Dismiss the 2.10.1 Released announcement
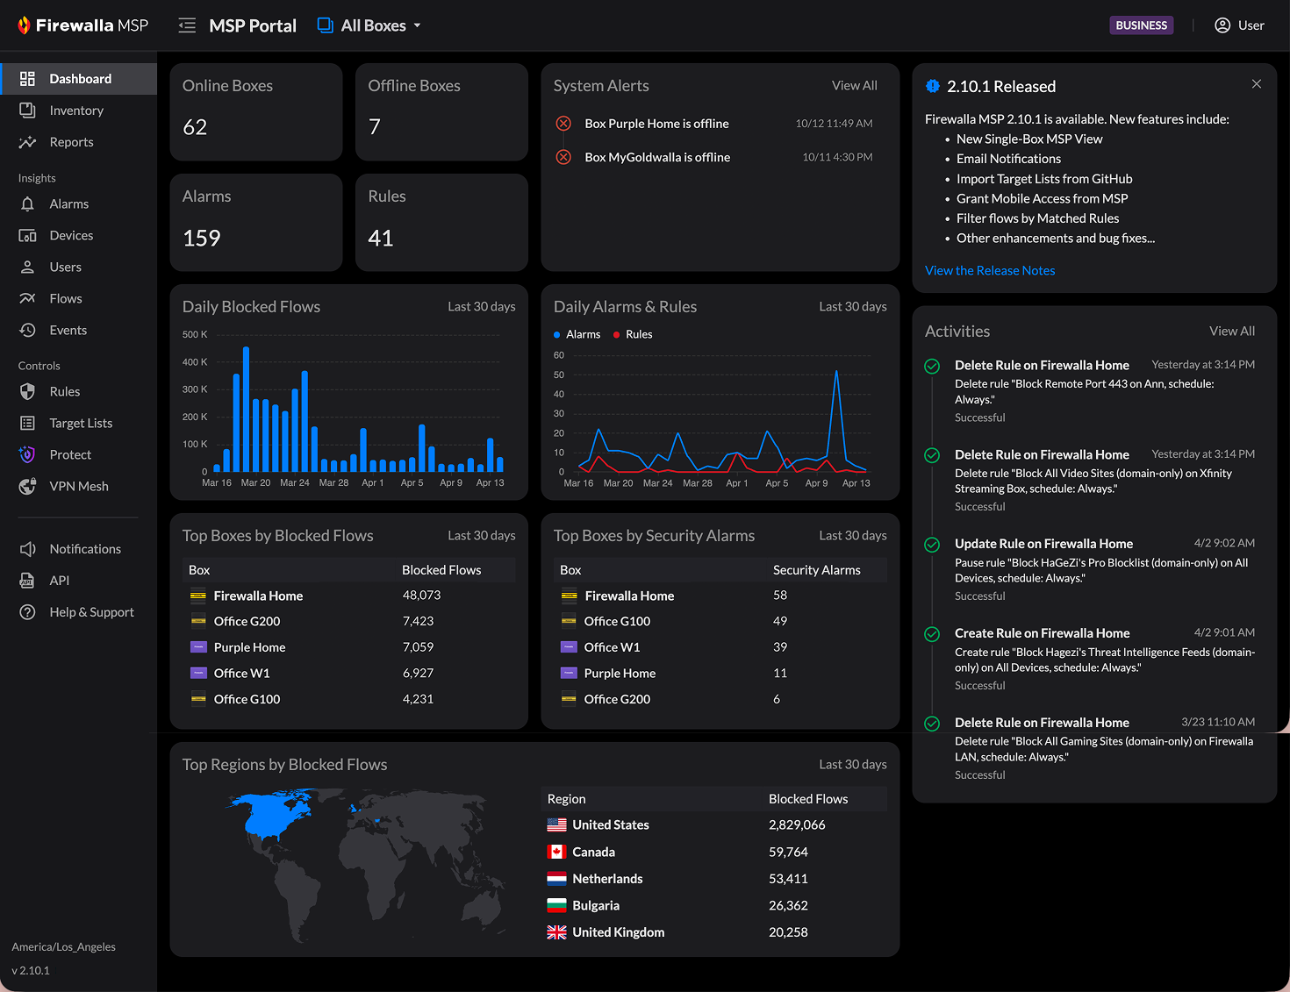 pyautogui.click(x=1256, y=84)
